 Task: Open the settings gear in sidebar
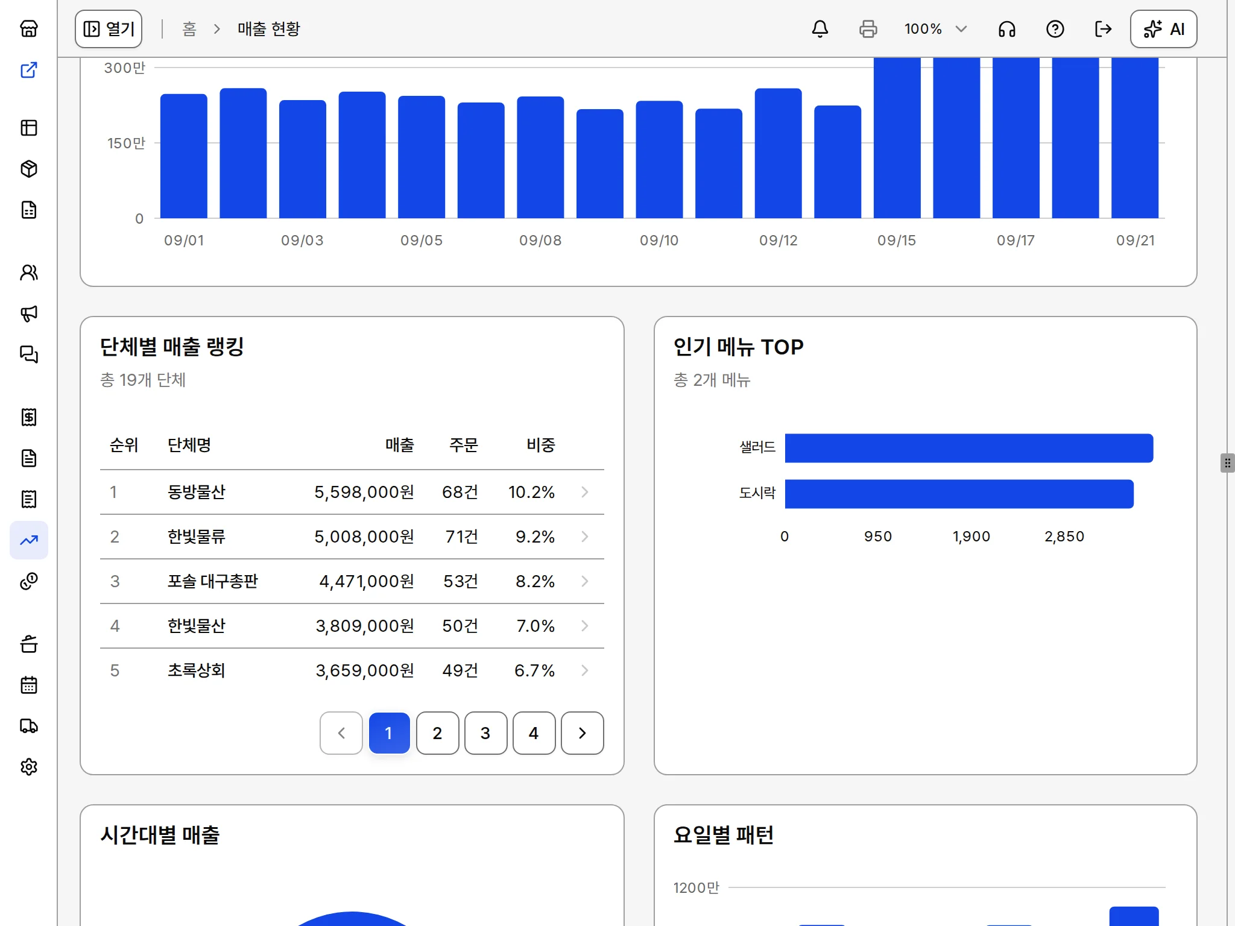pos(29,767)
